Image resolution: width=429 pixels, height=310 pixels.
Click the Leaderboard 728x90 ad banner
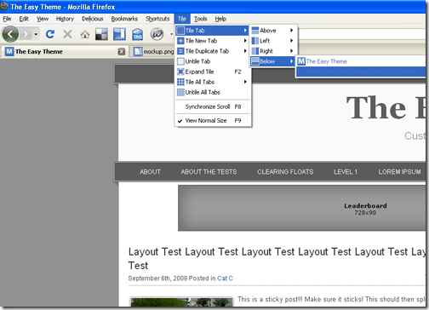[x=302, y=208]
